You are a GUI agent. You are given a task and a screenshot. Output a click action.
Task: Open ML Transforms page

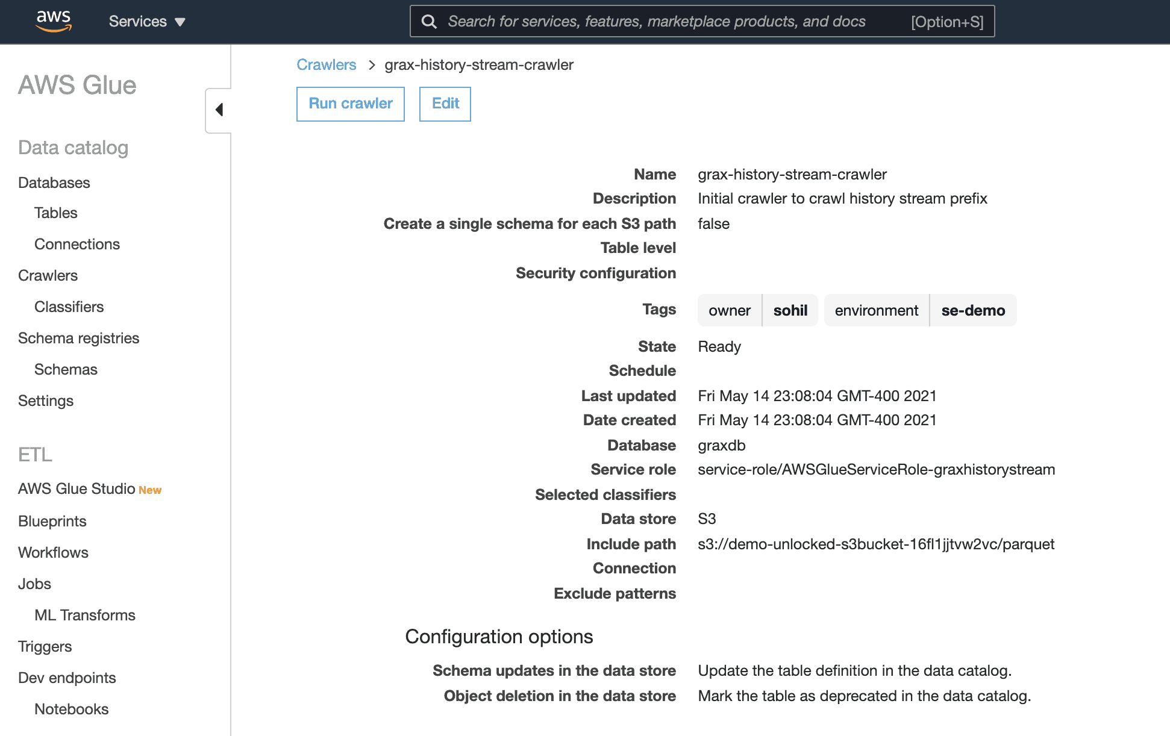[85, 615]
